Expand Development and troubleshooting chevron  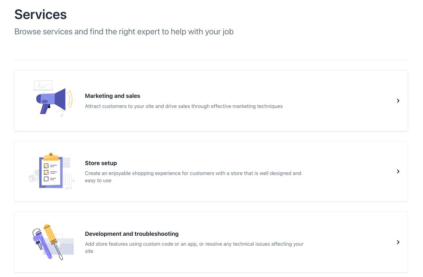398,242
